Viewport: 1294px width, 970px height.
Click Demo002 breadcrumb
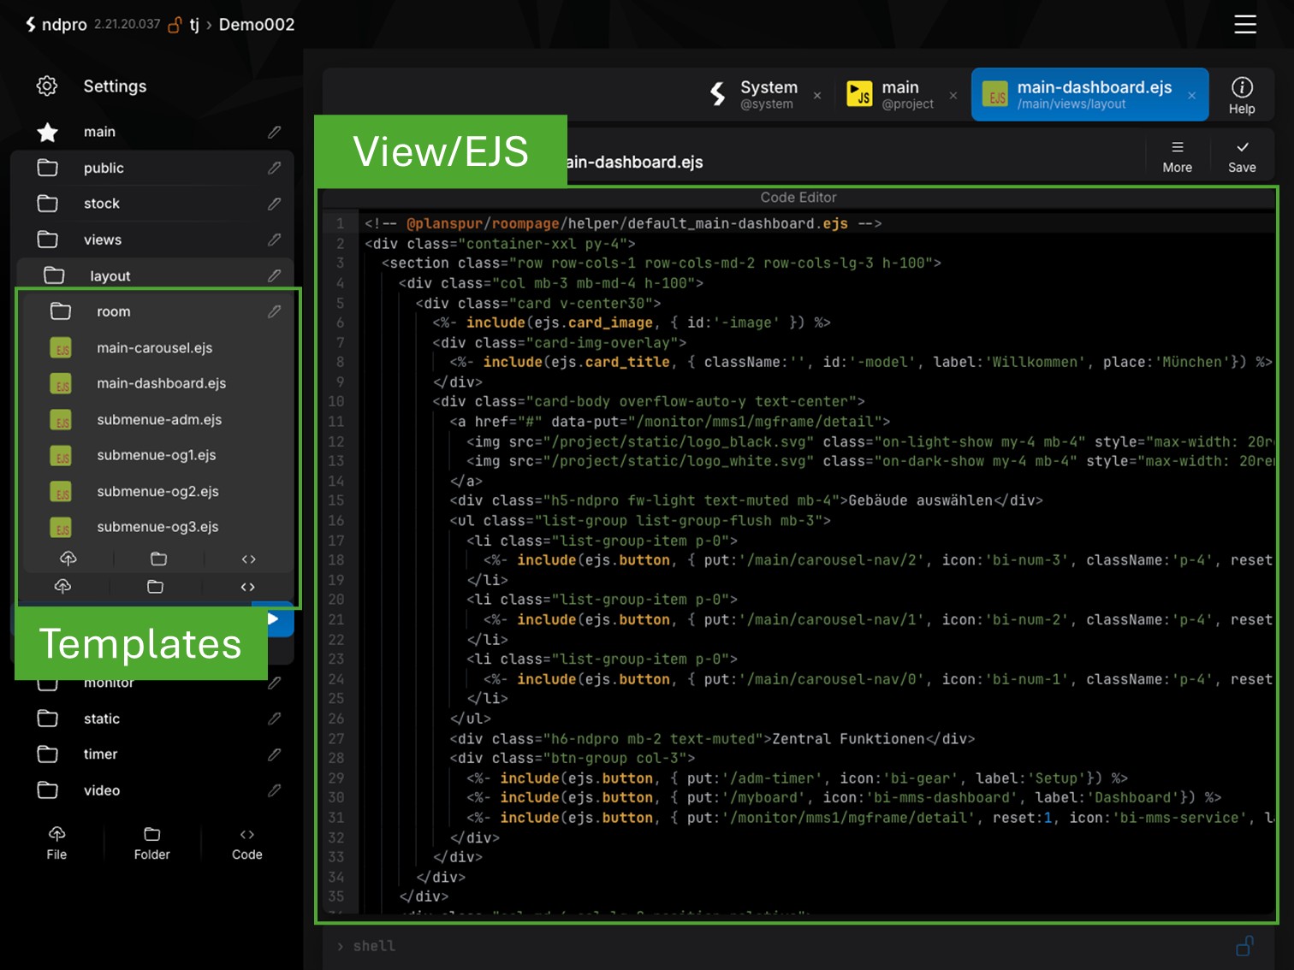[257, 25]
